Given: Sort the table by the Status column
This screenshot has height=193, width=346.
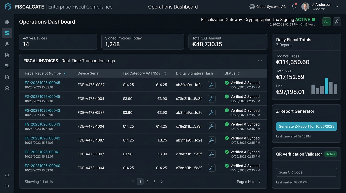Looking at the screenshot, I should click(239, 73).
